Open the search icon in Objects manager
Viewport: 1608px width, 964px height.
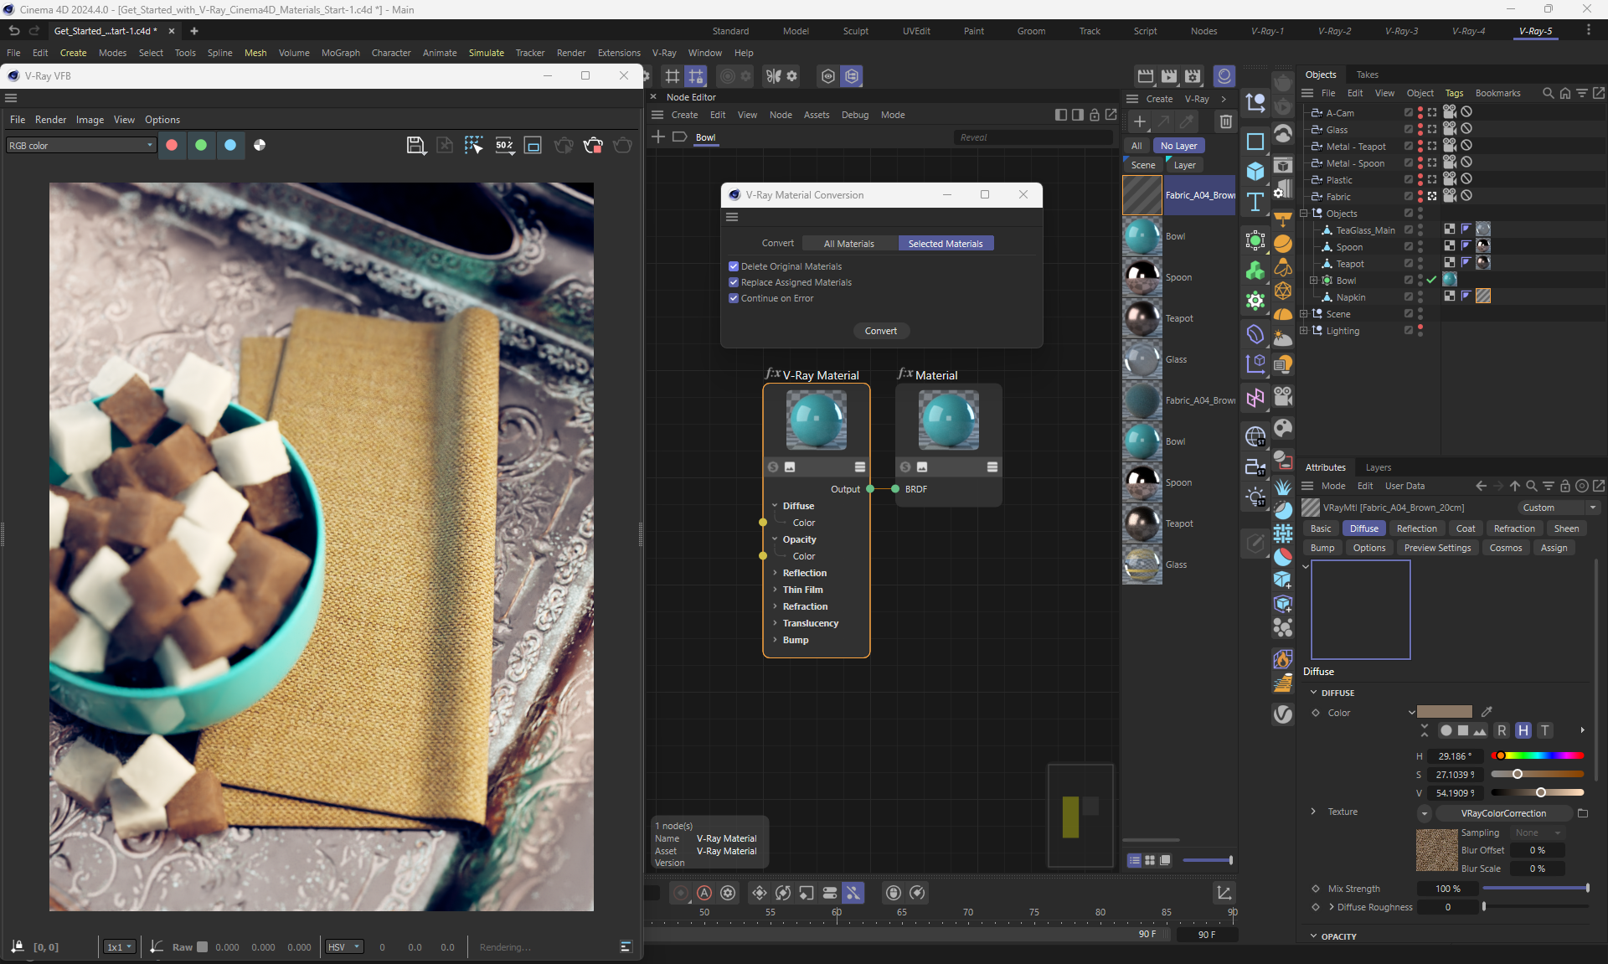point(1548,93)
